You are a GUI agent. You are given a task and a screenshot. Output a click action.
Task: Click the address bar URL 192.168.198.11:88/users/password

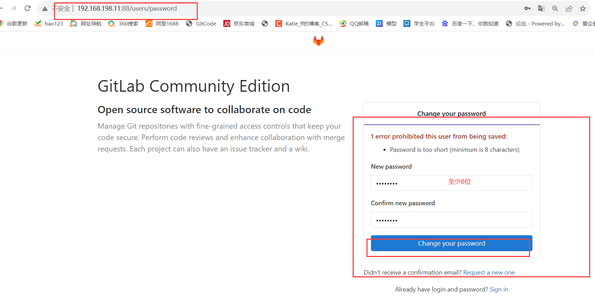tap(127, 9)
